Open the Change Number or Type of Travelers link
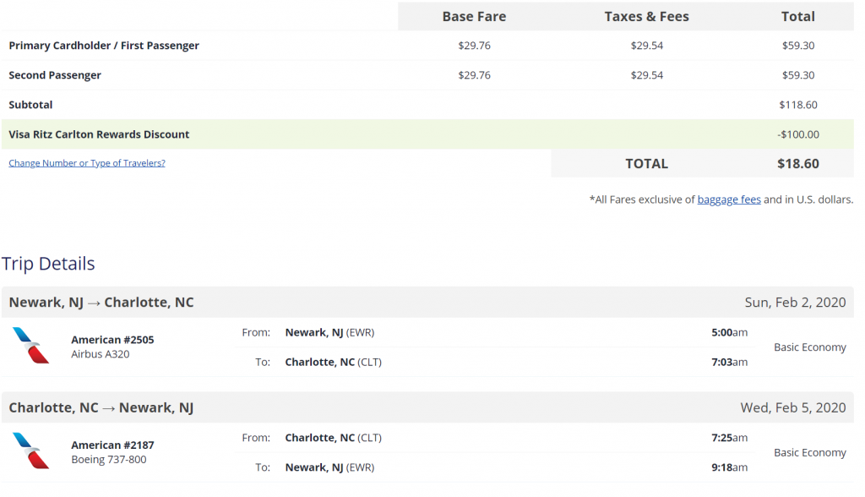Image resolution: width=865 pixels, height=497 pixels. point(86,163)
